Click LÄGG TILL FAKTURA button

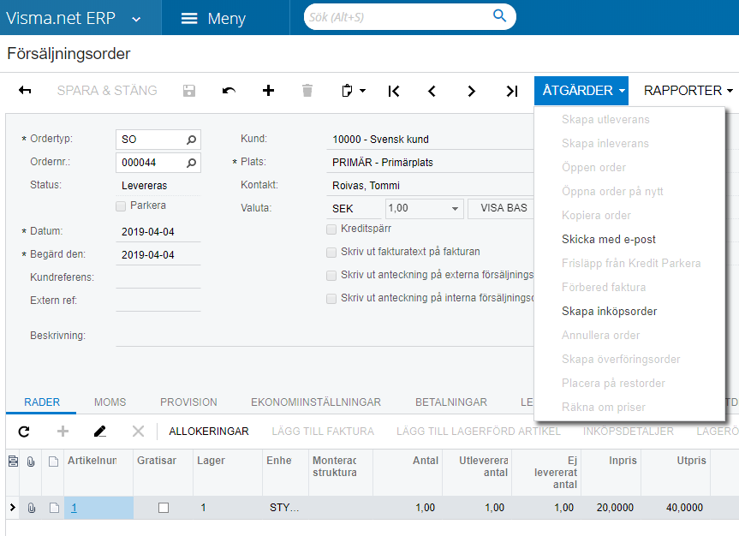click(323, 432)
